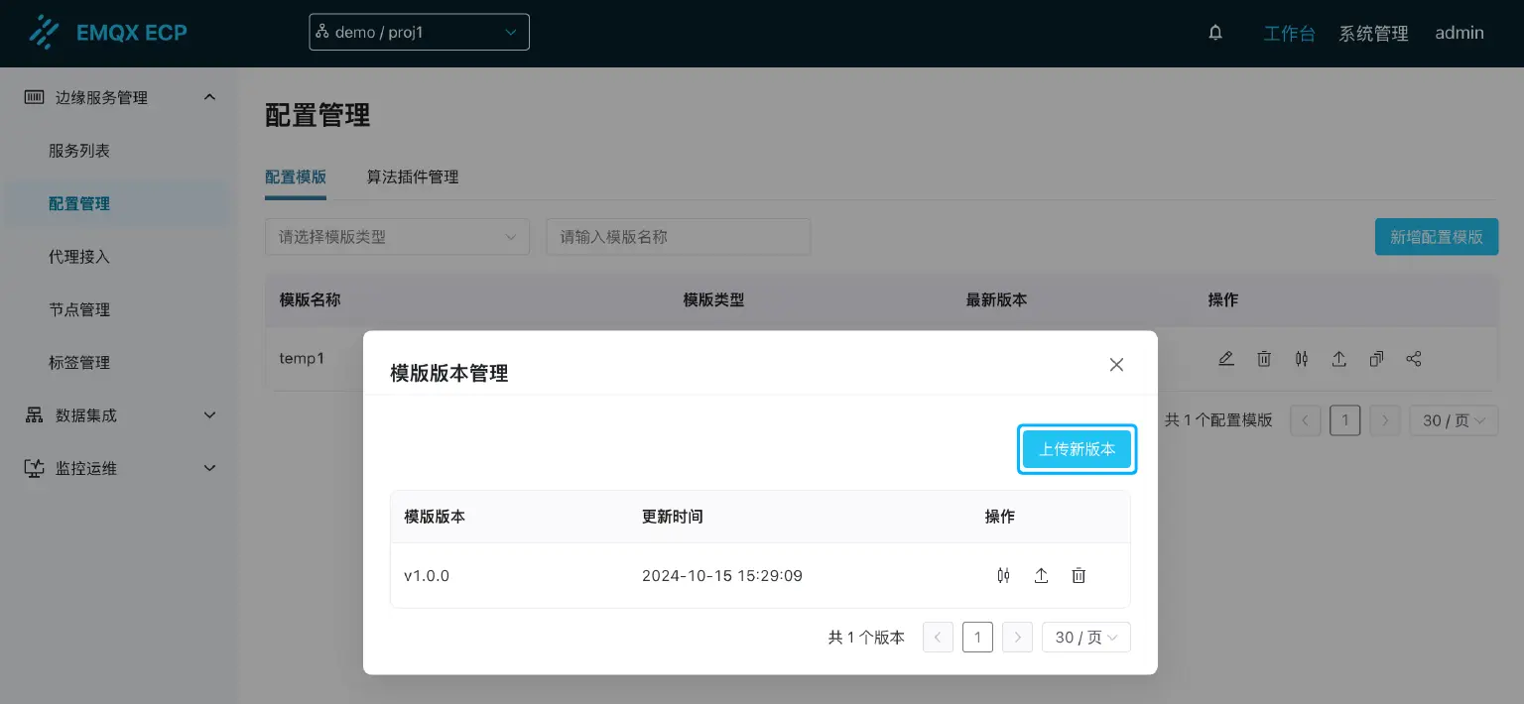Screen dimensions: 1524x704
Task: Open 系统管理 in the top navigation
Action: click(1373, 34)
